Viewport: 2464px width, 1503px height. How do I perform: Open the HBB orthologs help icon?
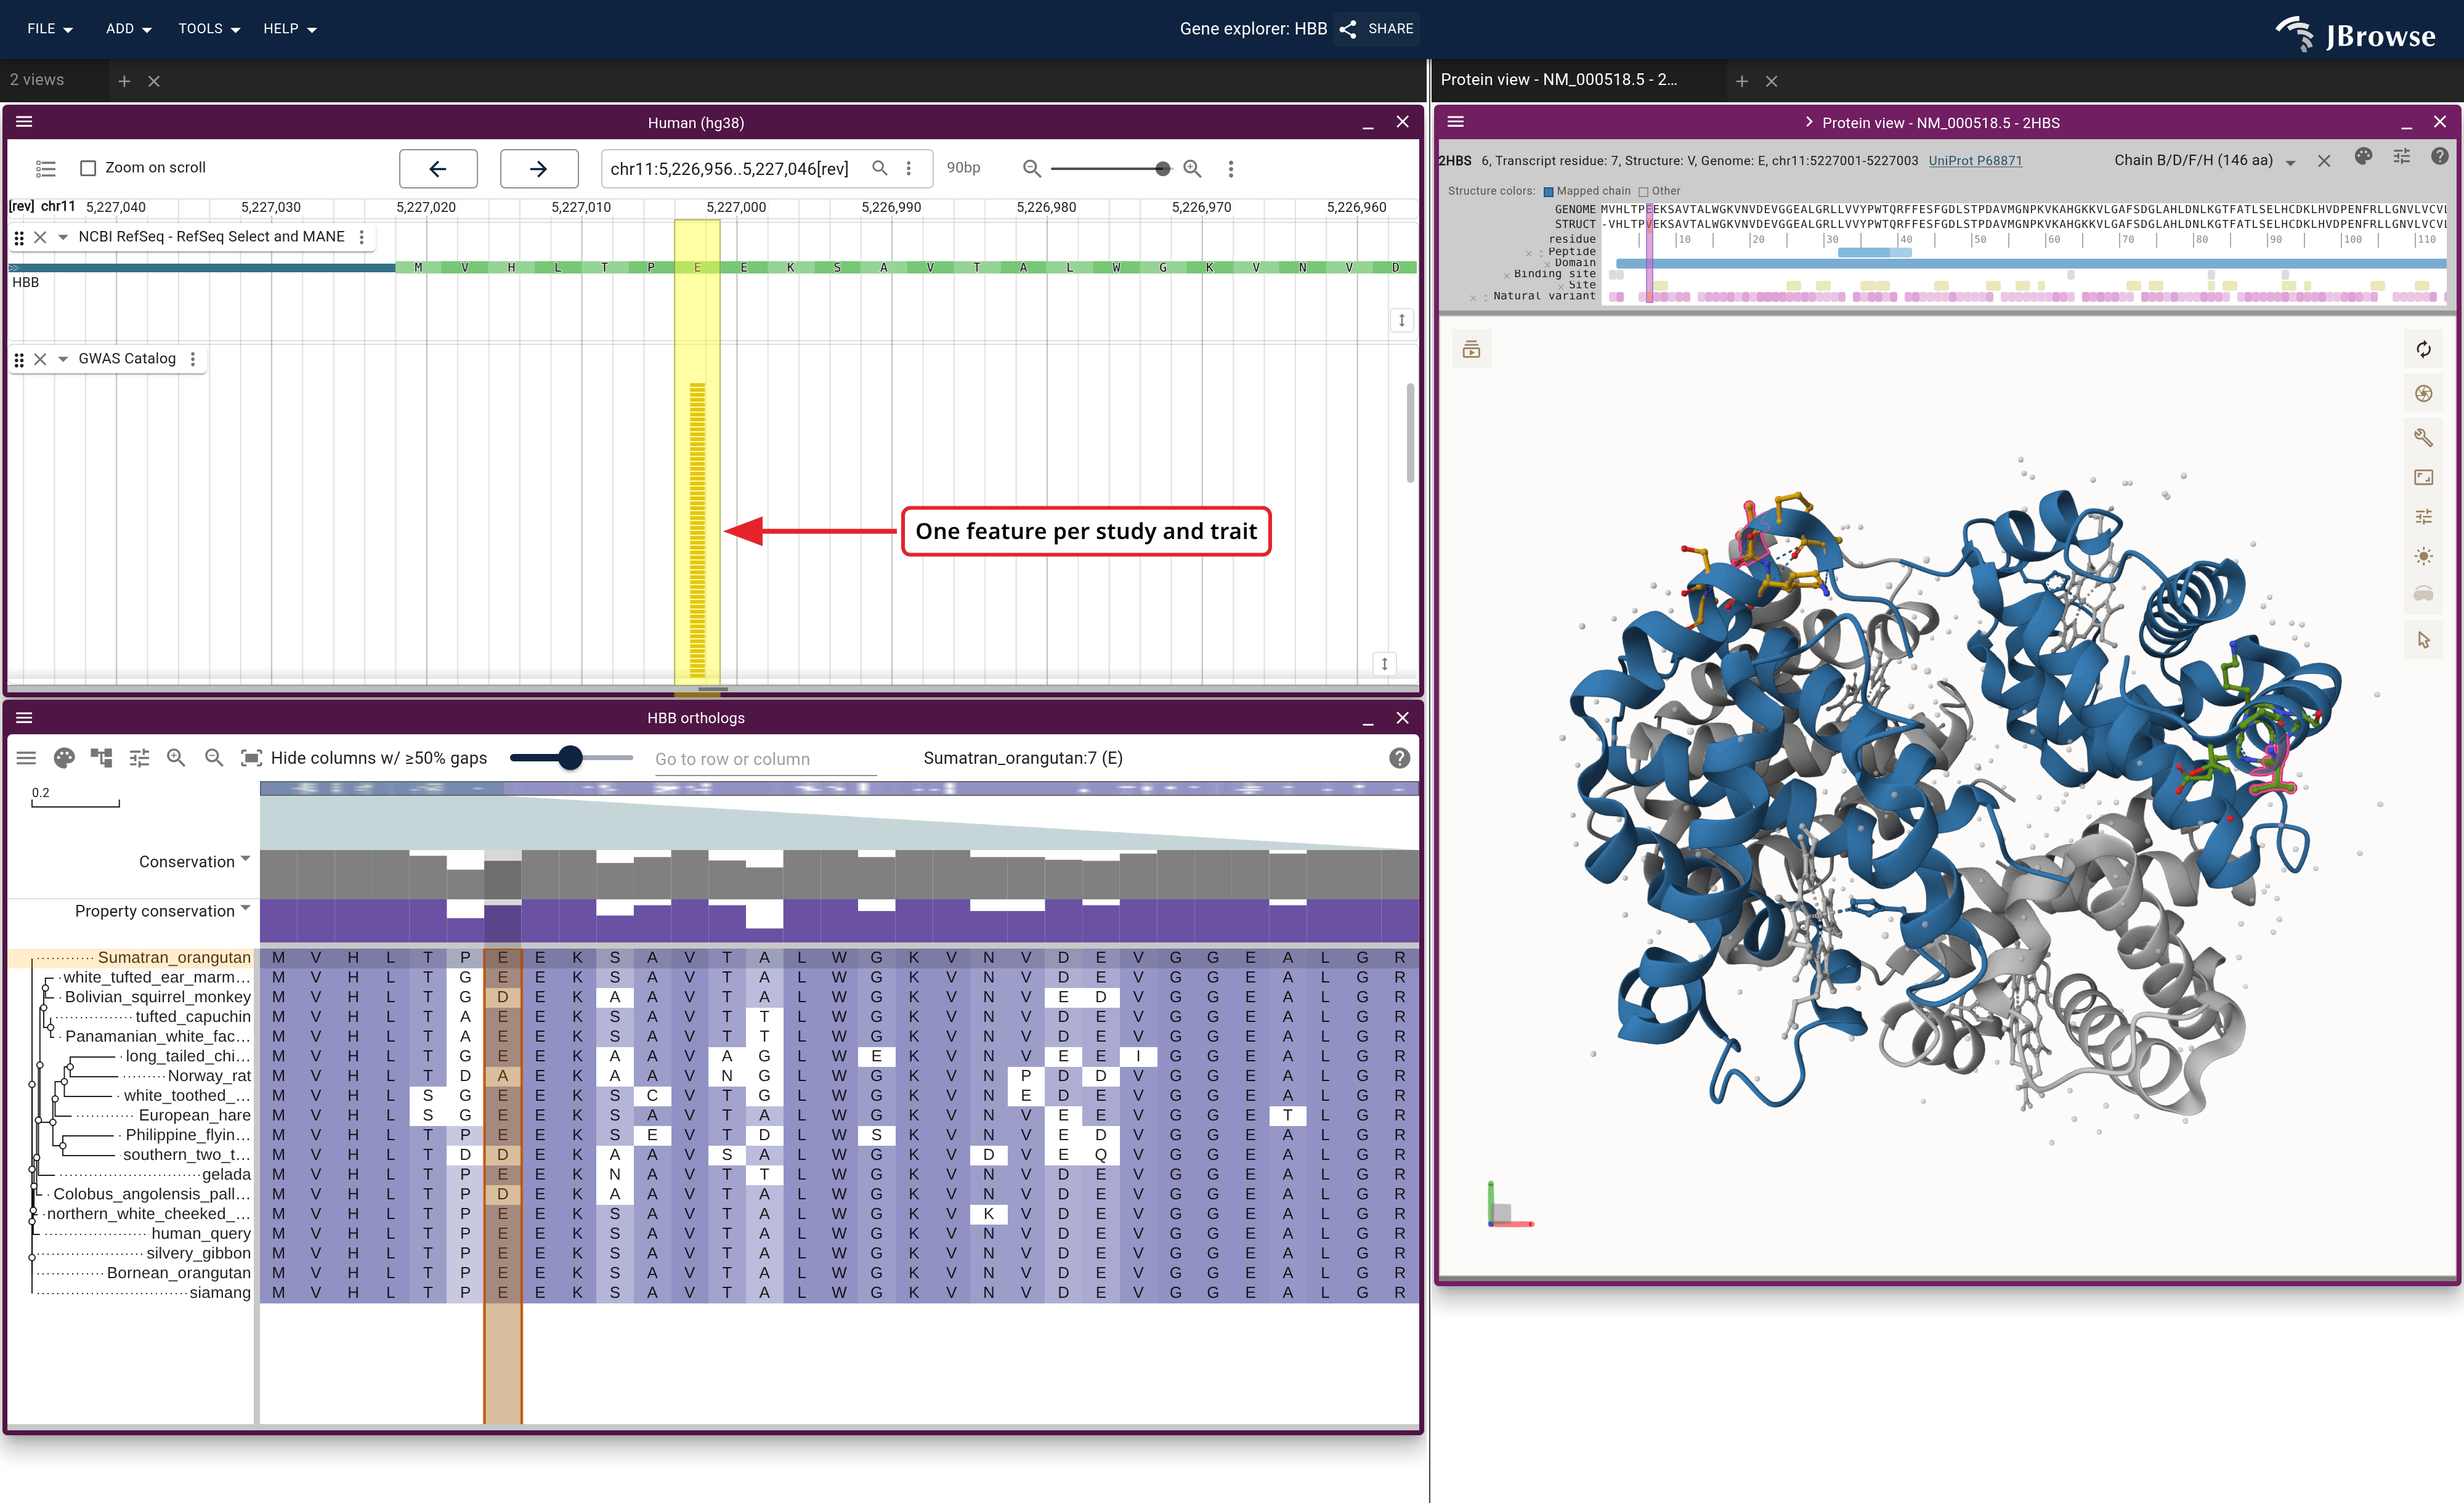click(1399, 758)
